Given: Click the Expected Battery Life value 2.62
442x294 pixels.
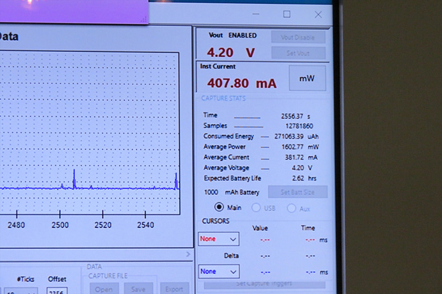Looking at the screenshot, I should click(298, 178).
